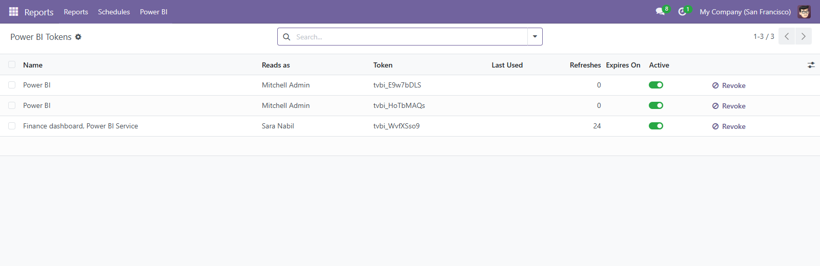Sort by Expires On column header
The width and height of the screenshot is (820, 266).
(623, 65)
